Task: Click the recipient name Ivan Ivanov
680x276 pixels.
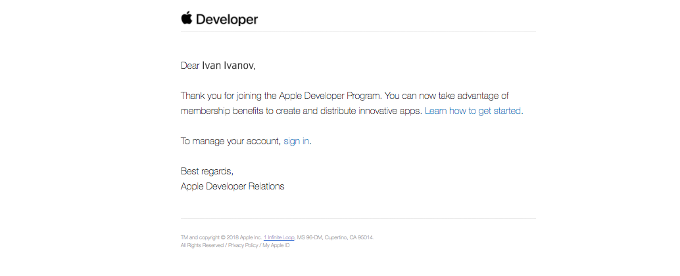Action: 228,66
